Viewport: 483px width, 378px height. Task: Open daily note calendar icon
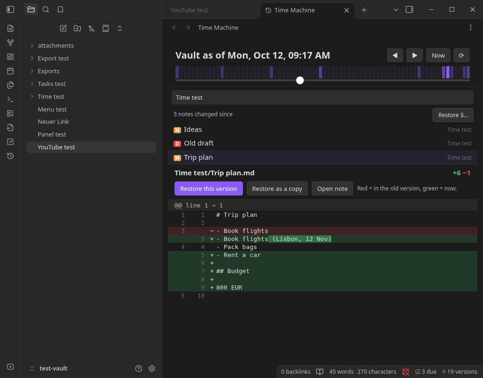pyautogui.click(x=10, y=71)
